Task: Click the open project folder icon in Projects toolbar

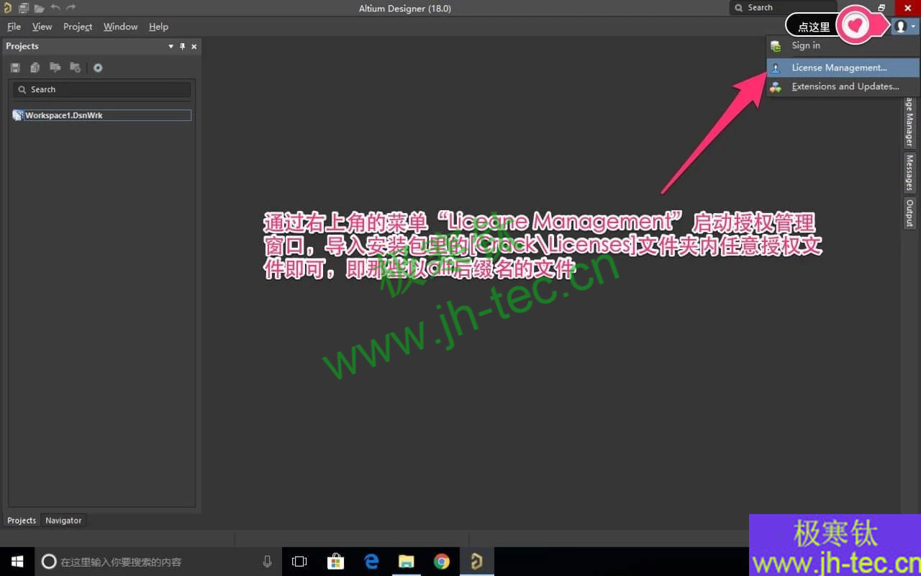Action: click(55, 68)
